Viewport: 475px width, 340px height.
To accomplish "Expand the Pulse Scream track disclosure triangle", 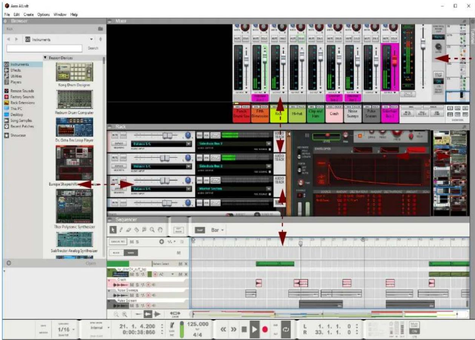I will pos(109,301).
